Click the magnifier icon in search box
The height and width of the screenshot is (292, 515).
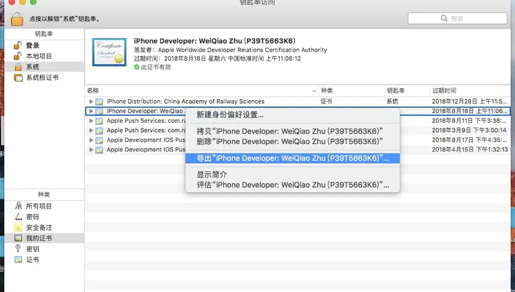pyautogui.click(x=444, y=18)
